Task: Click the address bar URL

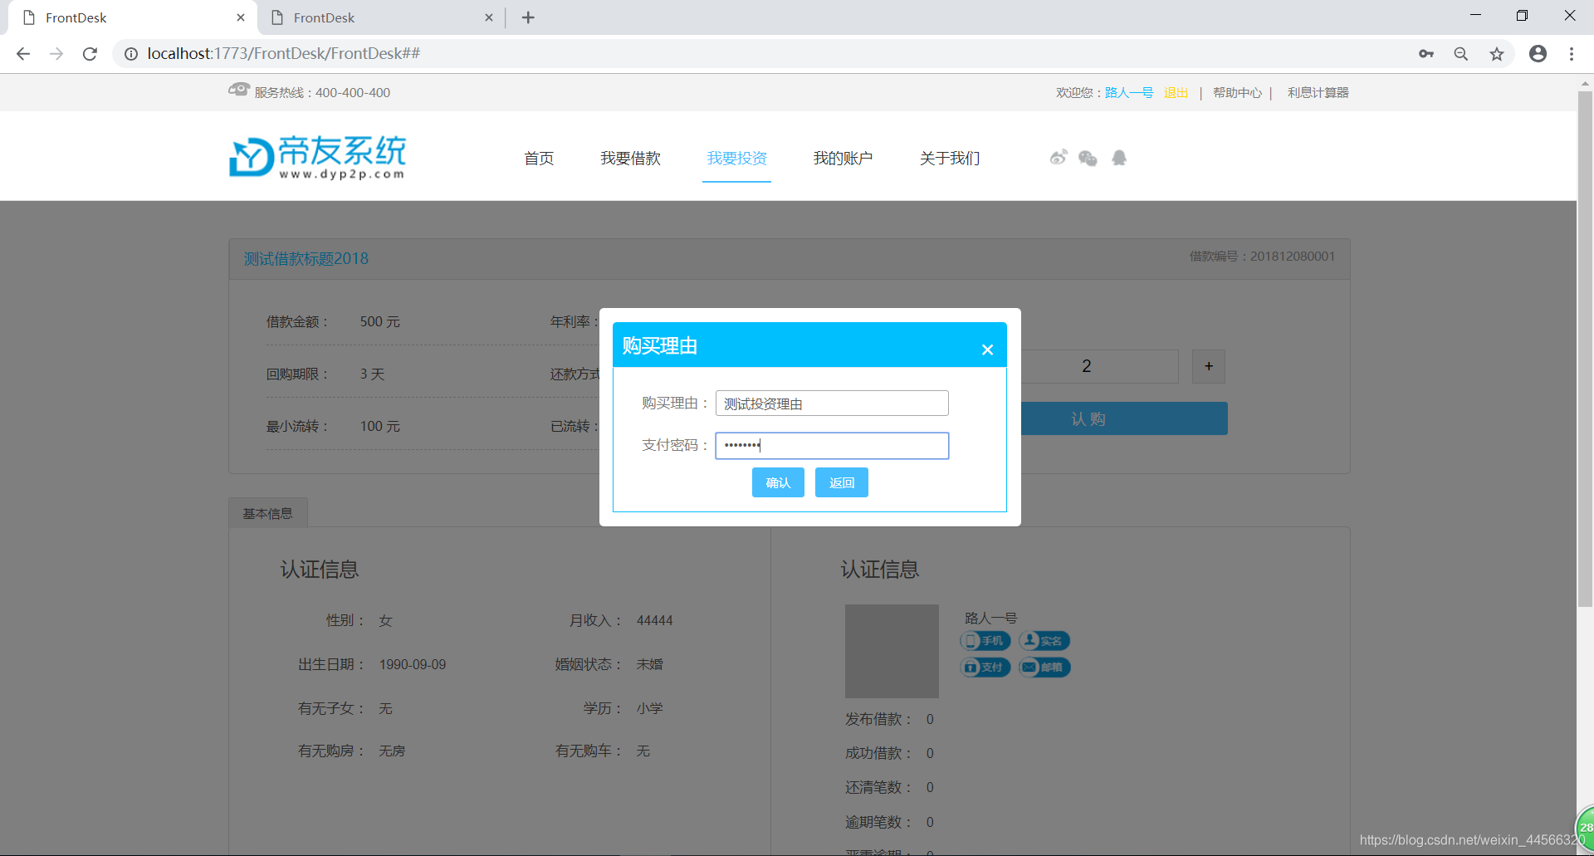Action: click(284, 54)
